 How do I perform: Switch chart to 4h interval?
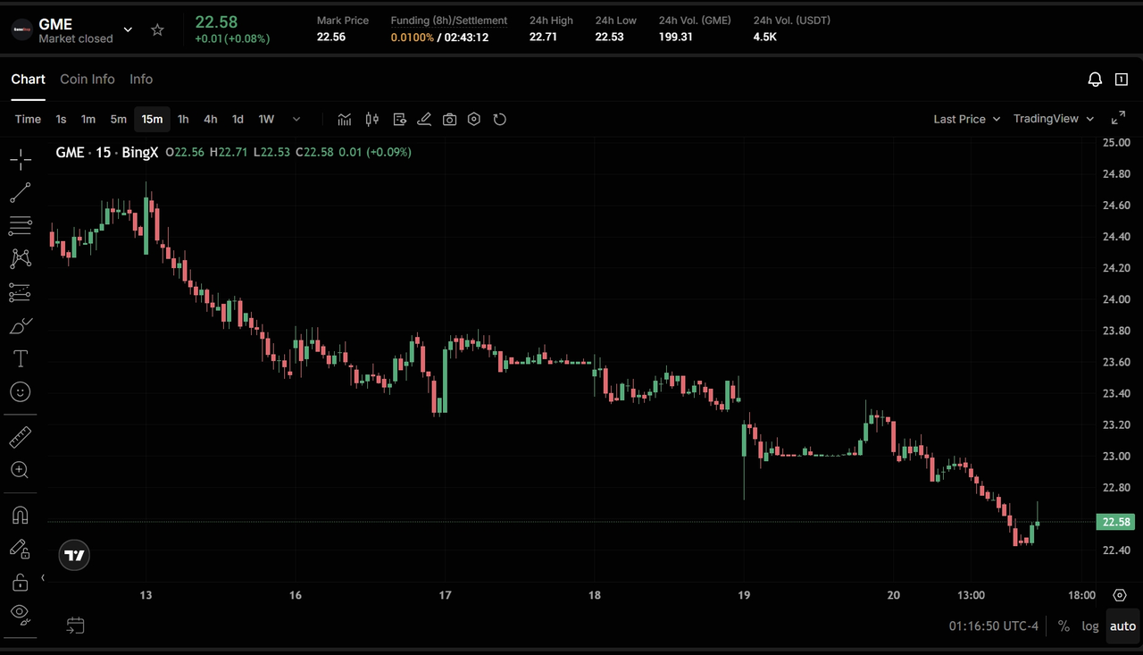pos(211,119)
